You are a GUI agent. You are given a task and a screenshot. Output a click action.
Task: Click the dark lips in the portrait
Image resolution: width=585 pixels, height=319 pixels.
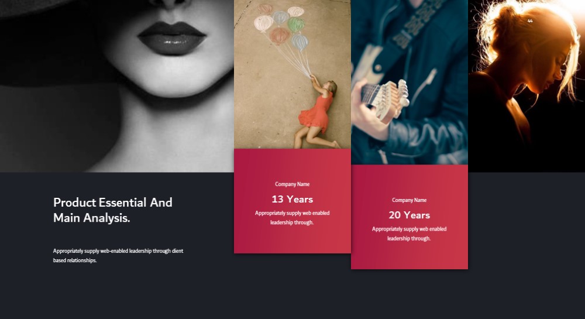point(171,39)
